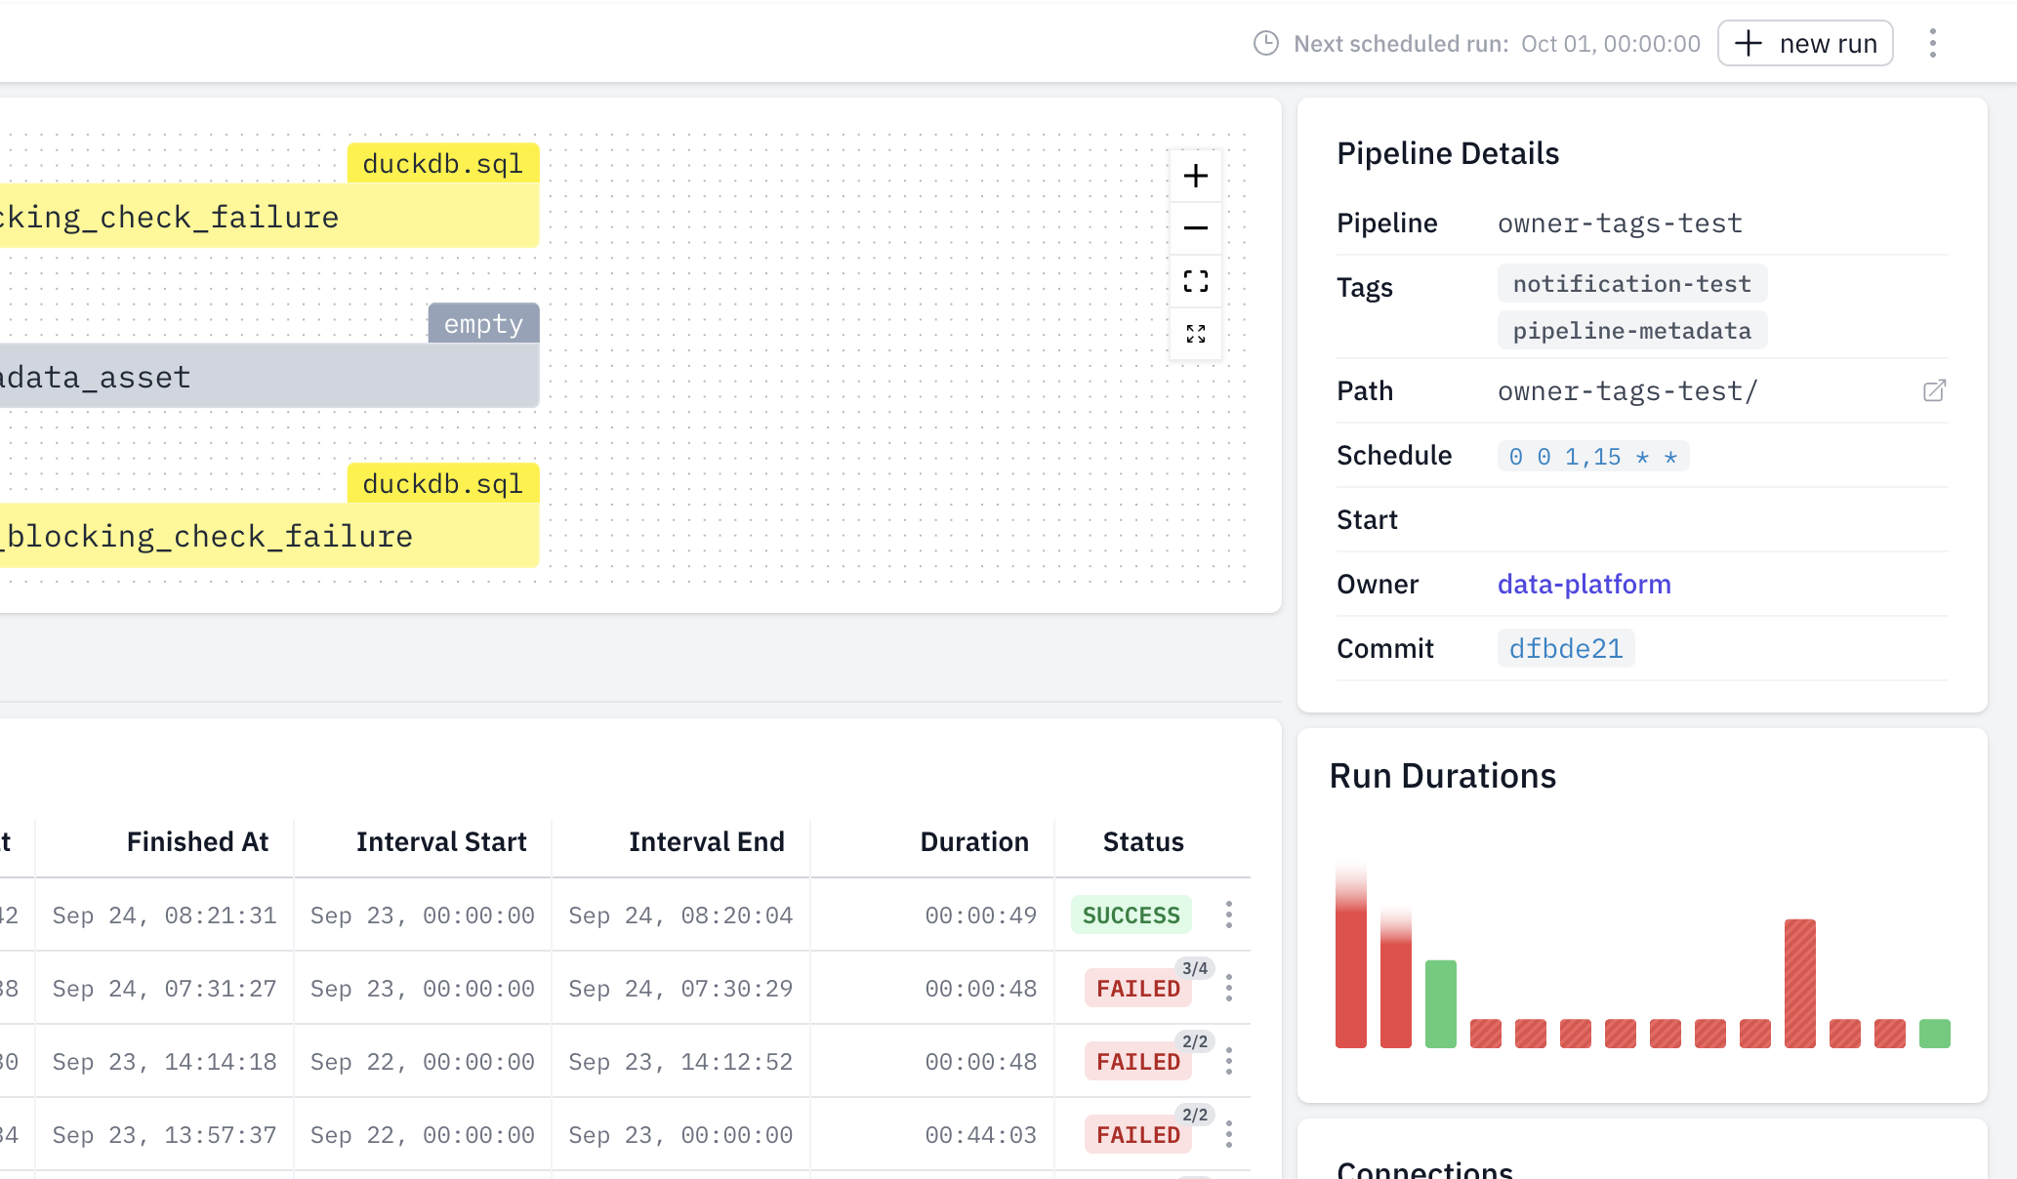Zoom in on the pipeline graph
This screenshot has height=1179, width=2017.
tap(1196, 176)
